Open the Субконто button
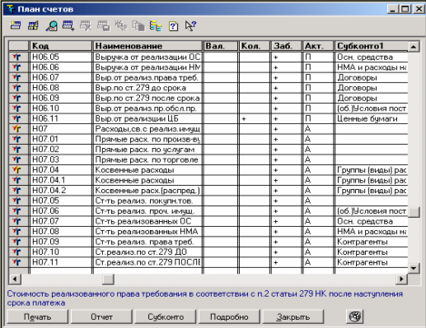The width and height of the screenshot is (426, 328). coord(166,316)
